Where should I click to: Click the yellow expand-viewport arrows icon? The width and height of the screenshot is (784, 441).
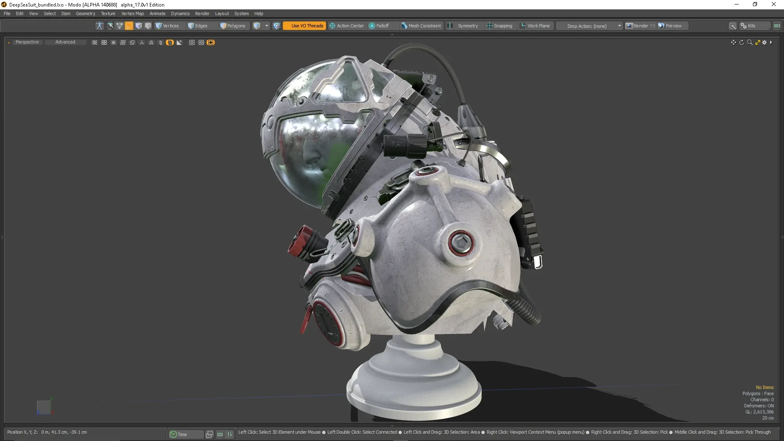[757, 42]
